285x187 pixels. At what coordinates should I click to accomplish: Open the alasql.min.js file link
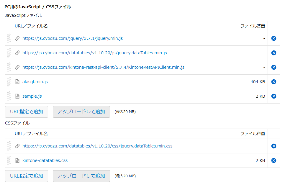[35, 82]
